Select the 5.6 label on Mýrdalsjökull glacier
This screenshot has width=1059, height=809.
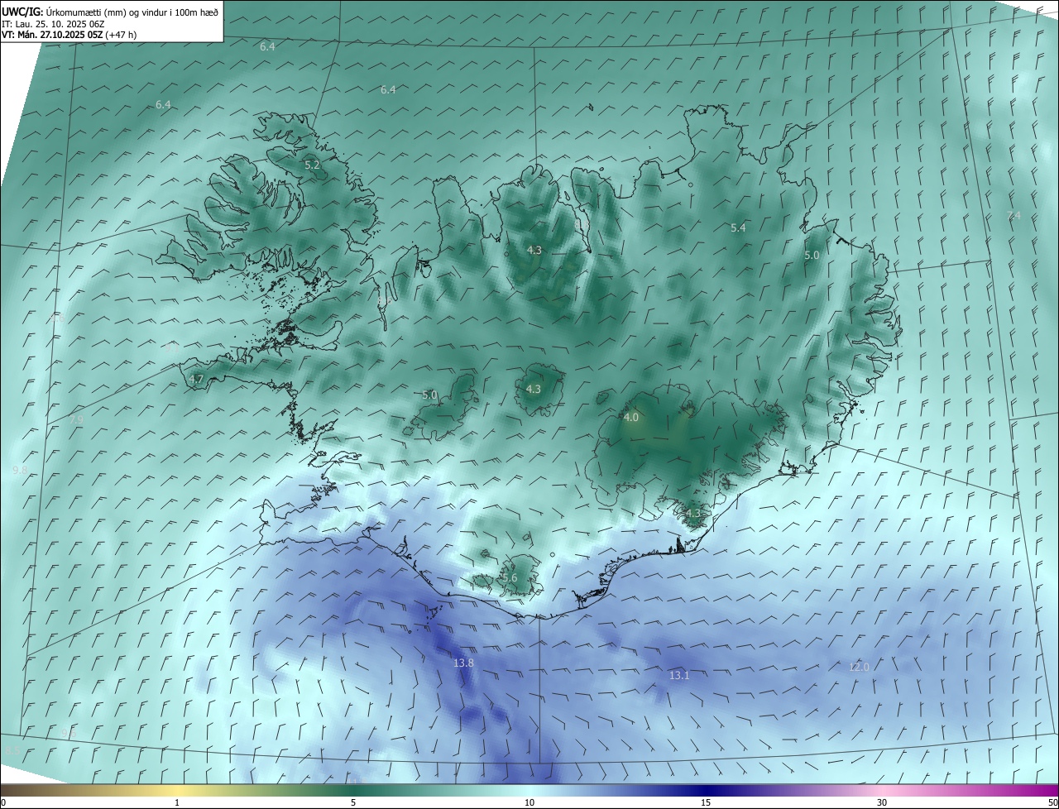[x=510, y=578]
